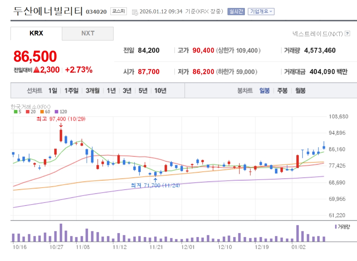Click the current price 86,500
Viewport: 357px width, 261px height.
tap(35, 56)
